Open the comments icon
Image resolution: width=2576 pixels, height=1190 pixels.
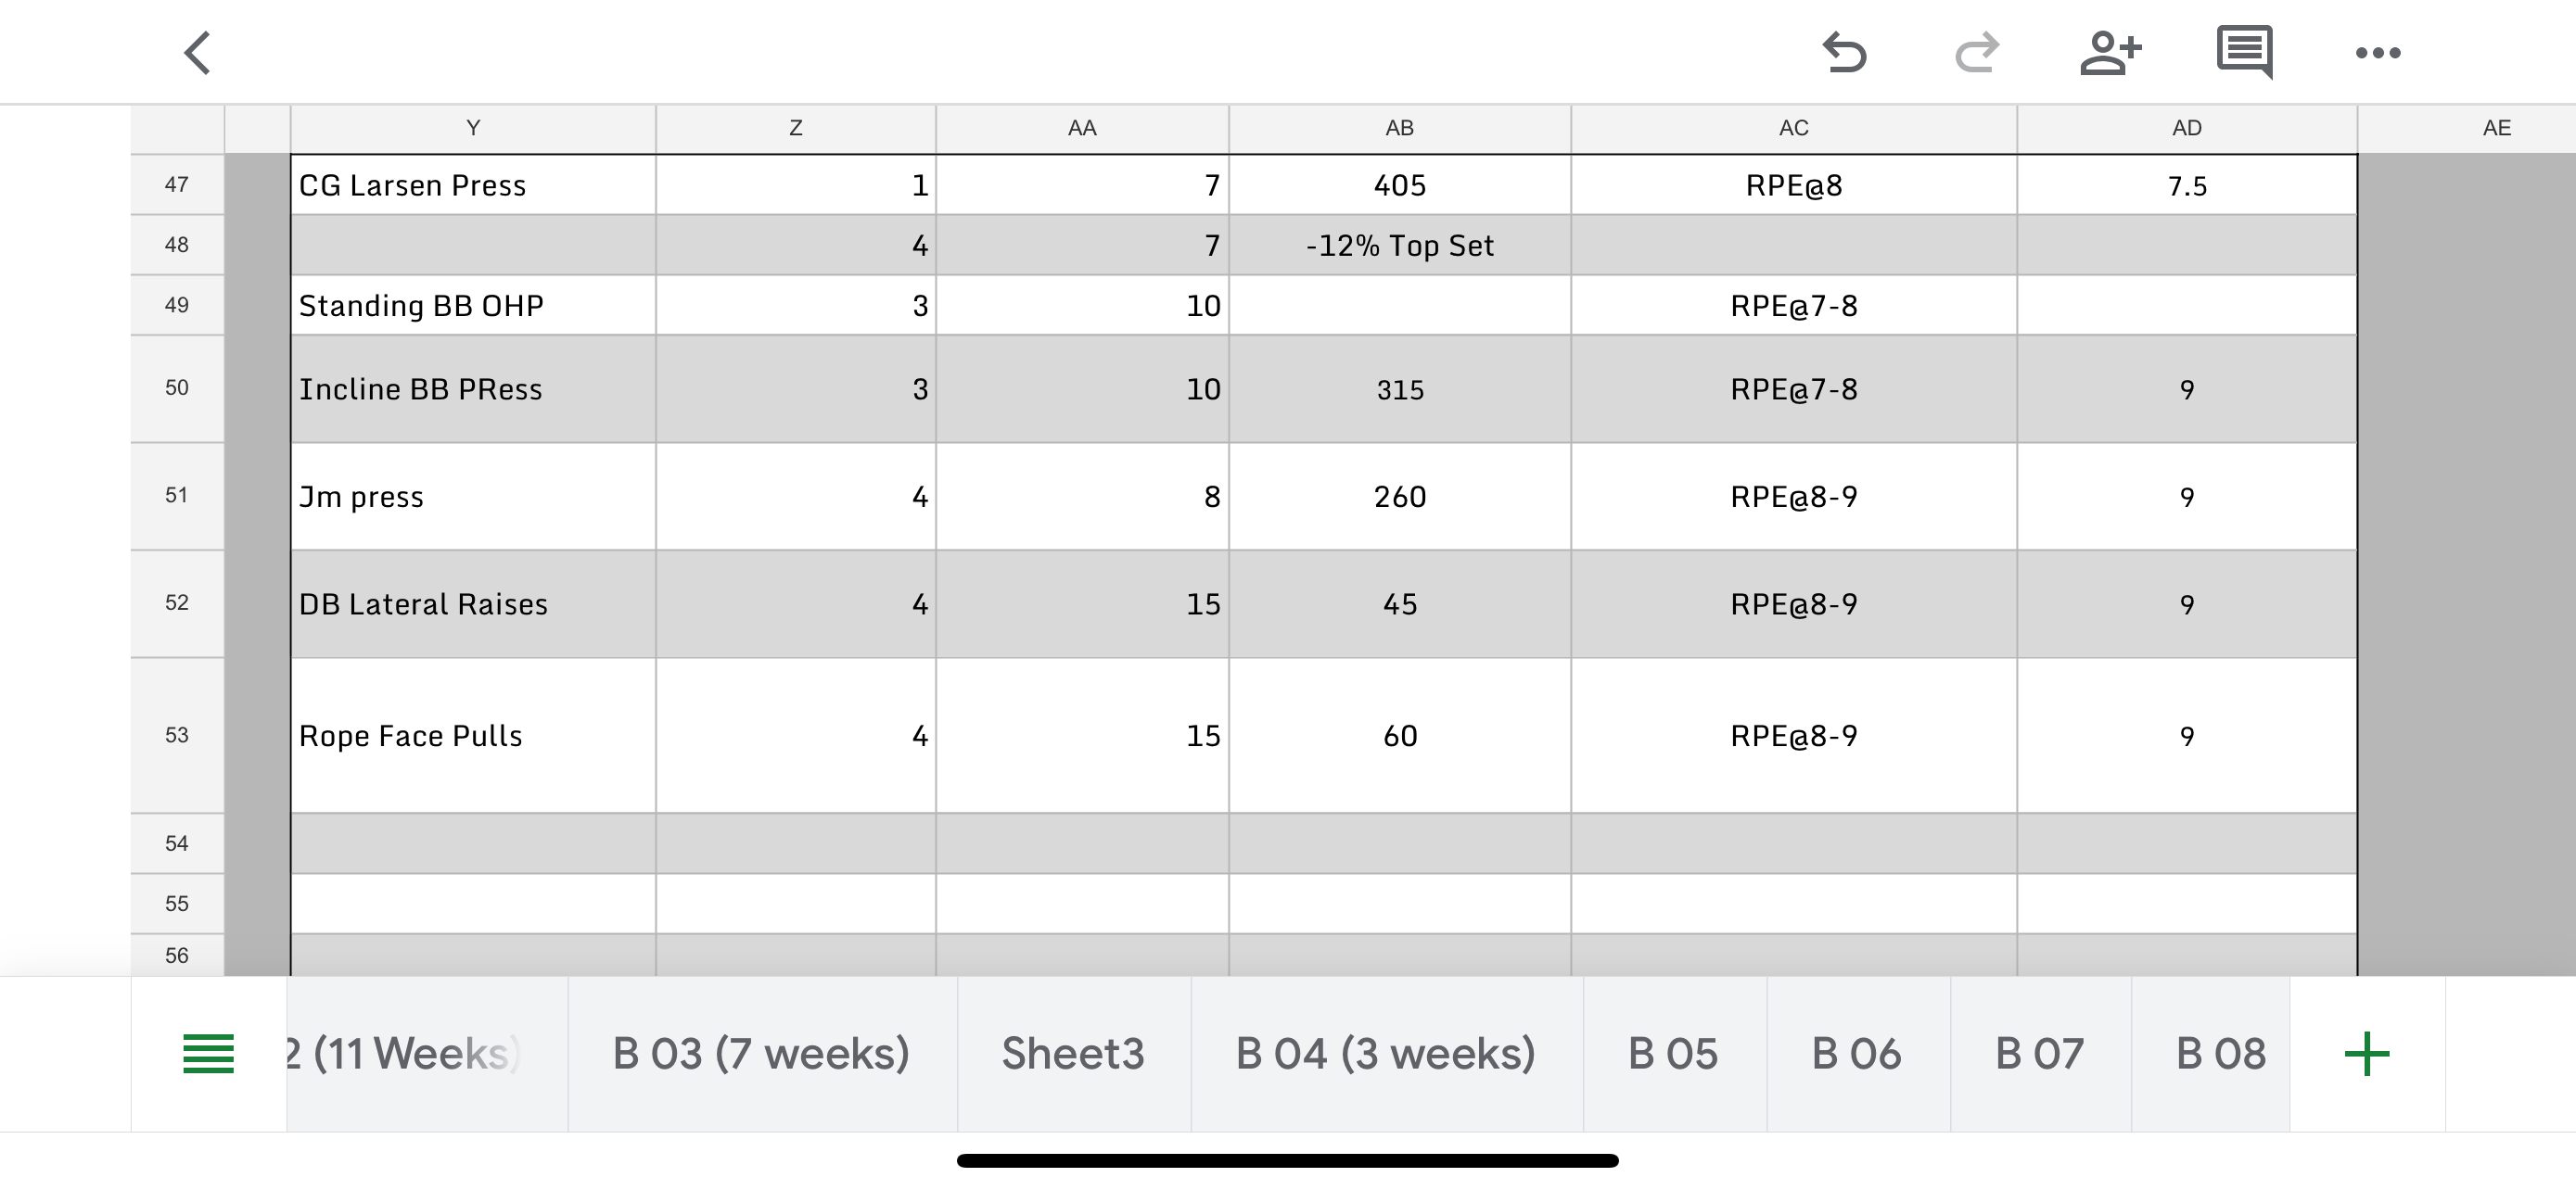(x=2244, y=53)
